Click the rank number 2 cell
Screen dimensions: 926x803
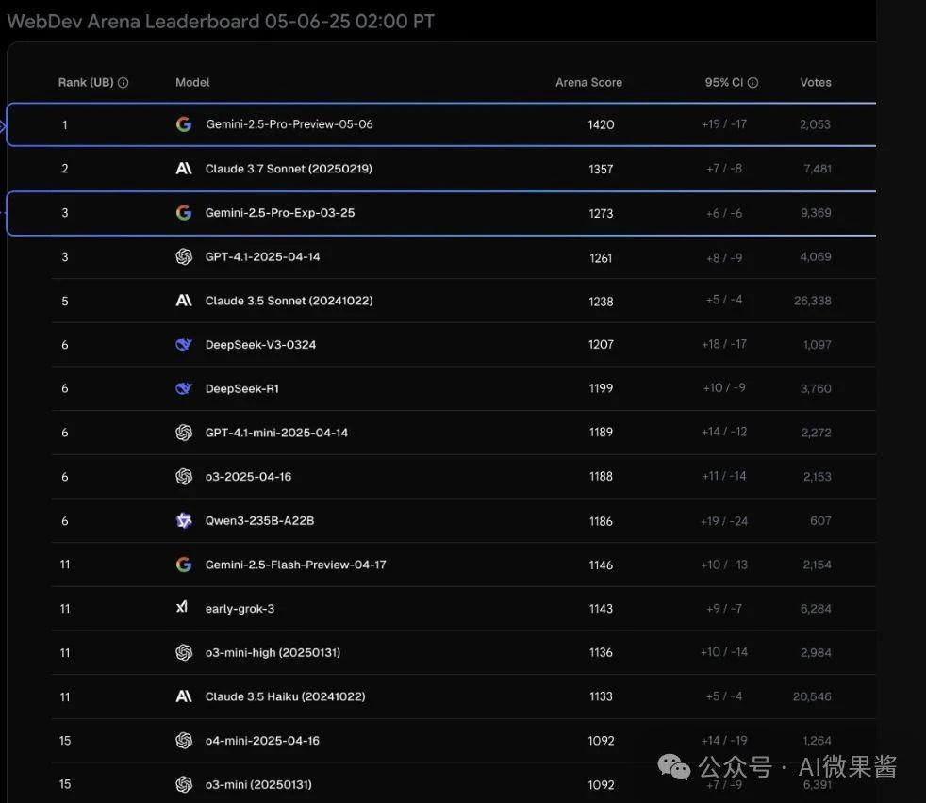pos(65,169)
